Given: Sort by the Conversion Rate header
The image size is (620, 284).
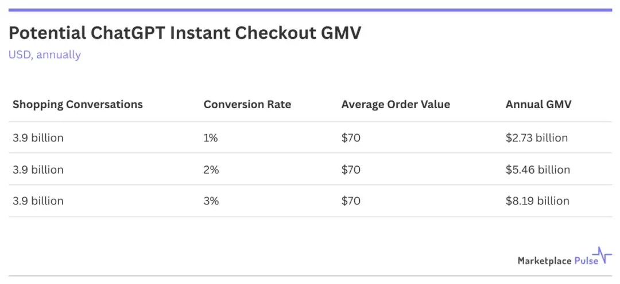Looking at the screenshot, I should pyautogui.click(x=247, y=104).
